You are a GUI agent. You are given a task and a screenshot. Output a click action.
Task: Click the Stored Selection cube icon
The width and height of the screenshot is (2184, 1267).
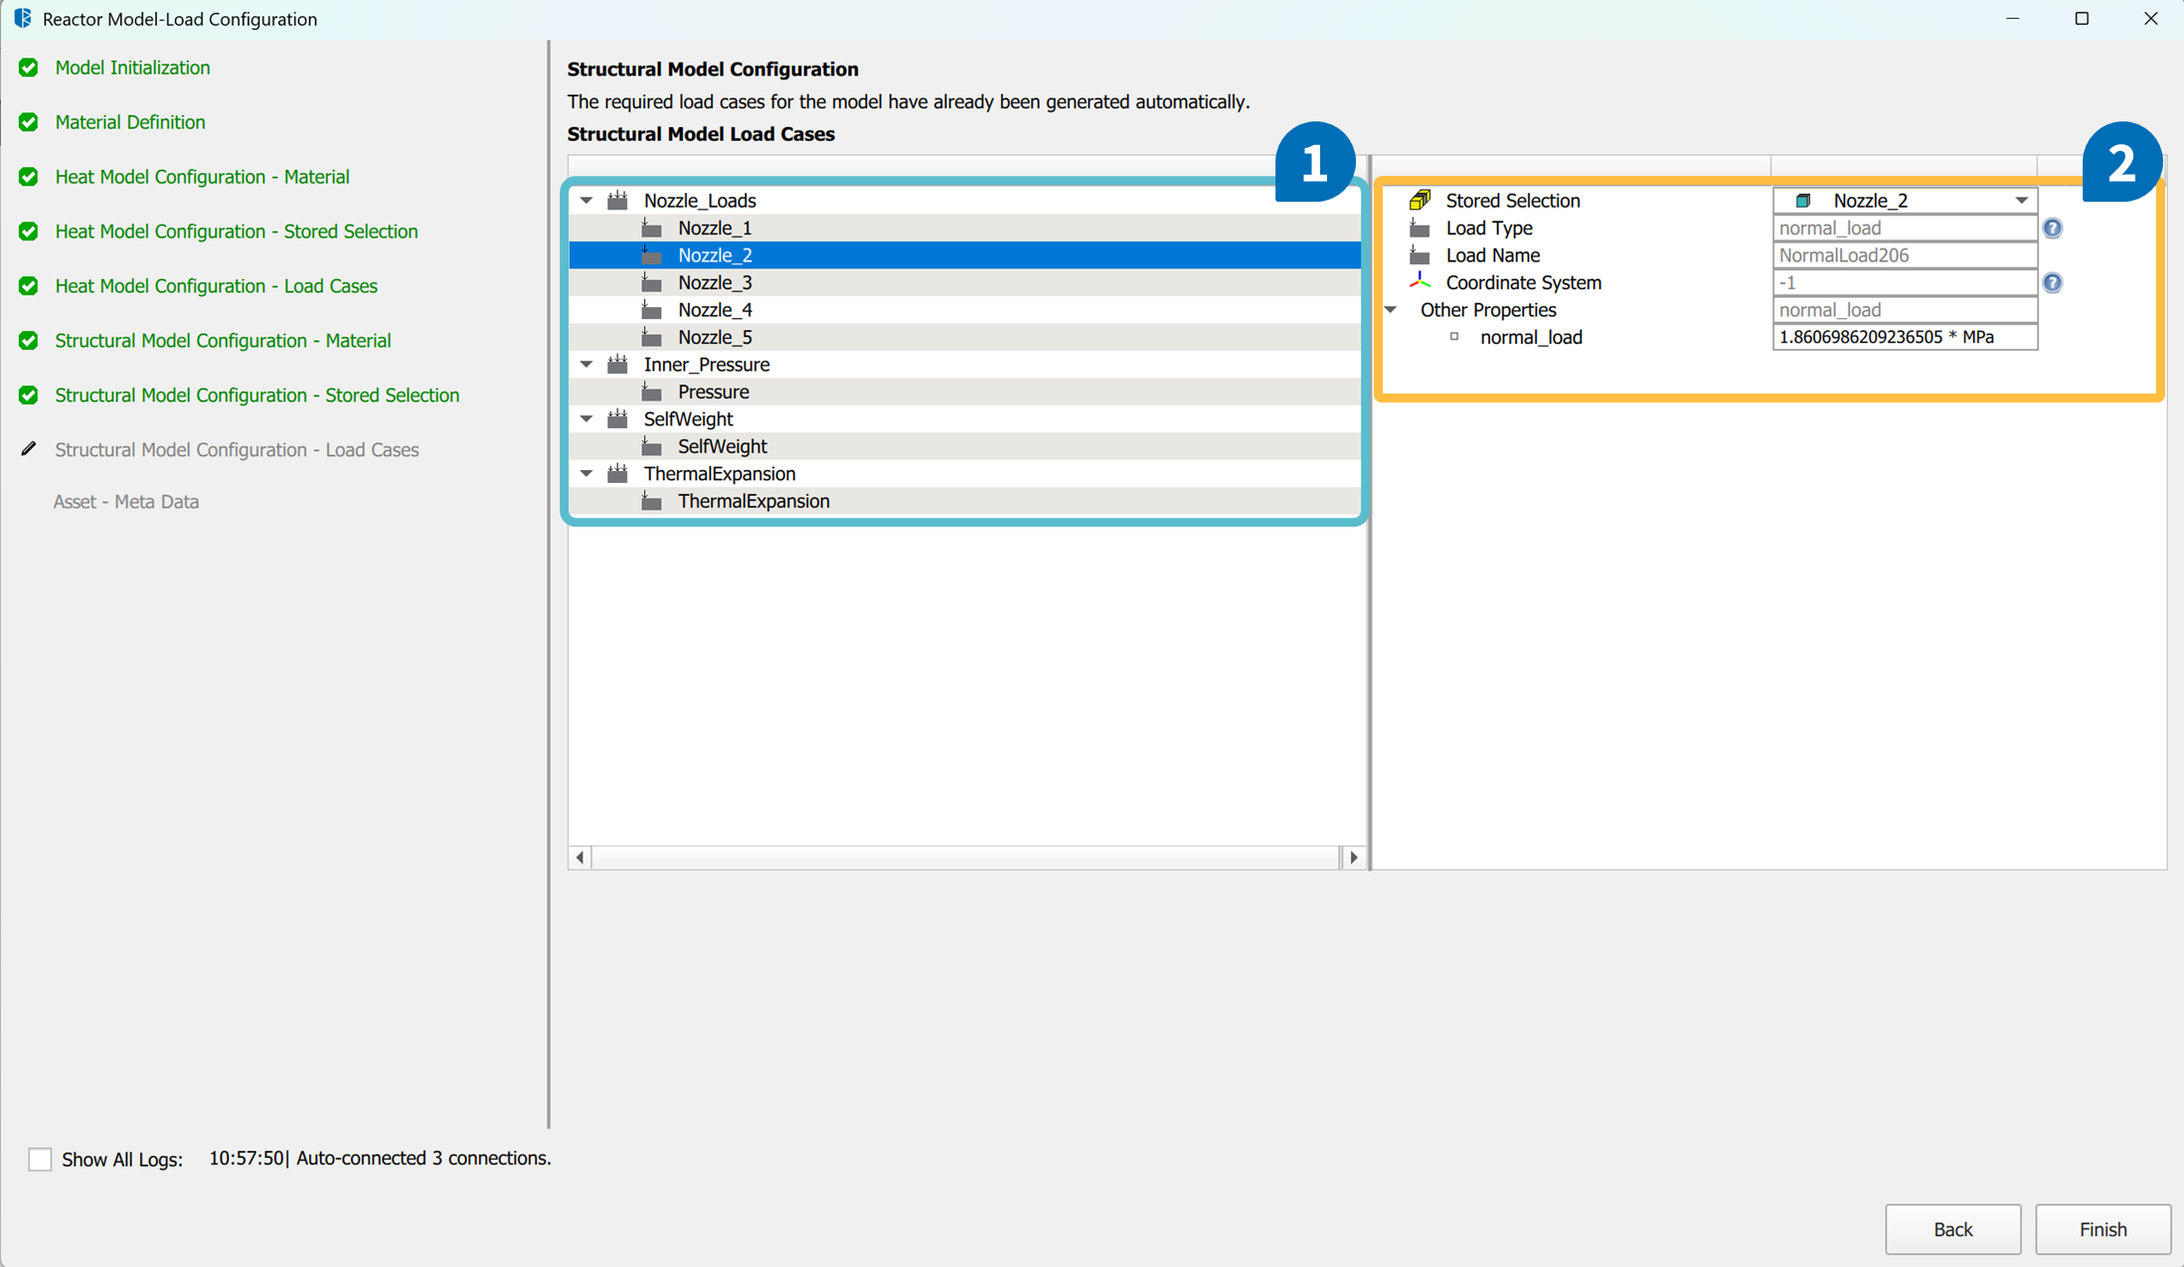[1420, 200]
